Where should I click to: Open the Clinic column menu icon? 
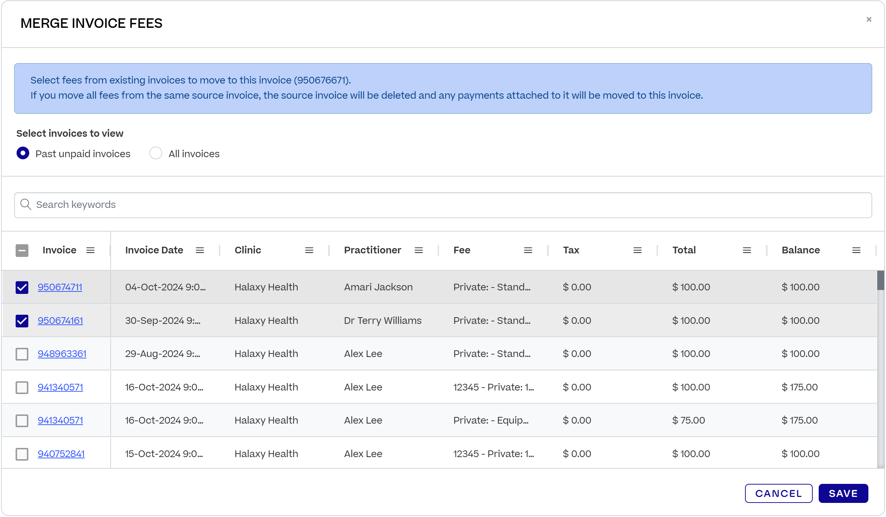pos(309,250)
